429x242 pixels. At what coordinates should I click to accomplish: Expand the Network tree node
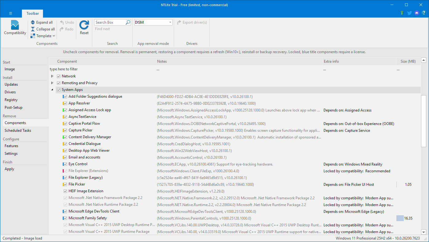[52, 76]
